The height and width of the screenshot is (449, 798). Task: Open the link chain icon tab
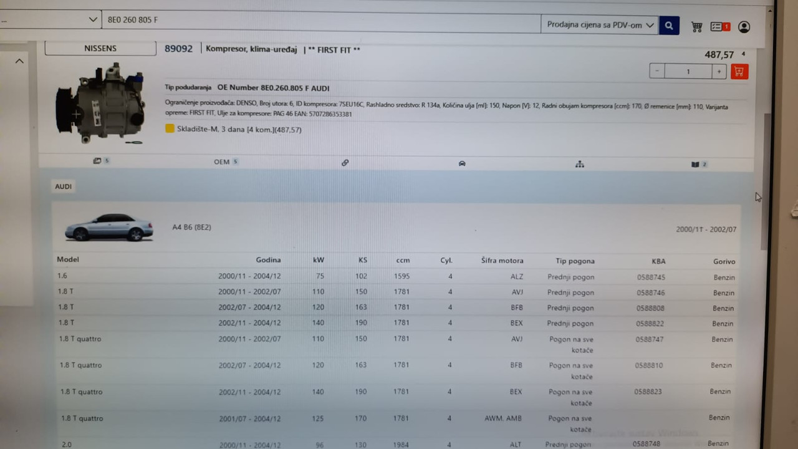[x=345, y=163]
